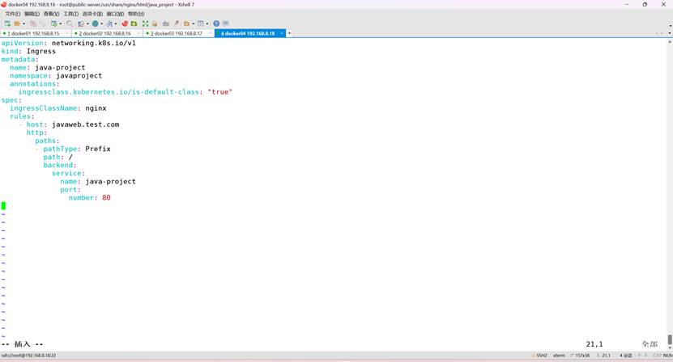Click the 157x38 terminal size indicator
Screen dimensions: 673x362
pos(581,356)
